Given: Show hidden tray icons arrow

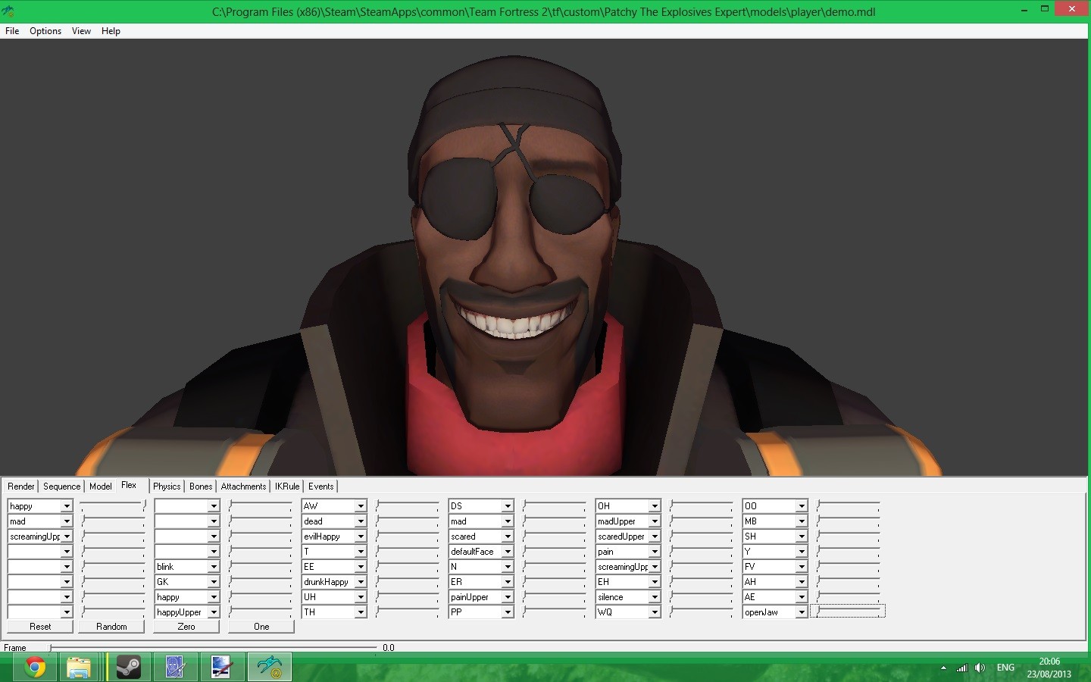Looking at the screenshot, I should pos(943,668).
